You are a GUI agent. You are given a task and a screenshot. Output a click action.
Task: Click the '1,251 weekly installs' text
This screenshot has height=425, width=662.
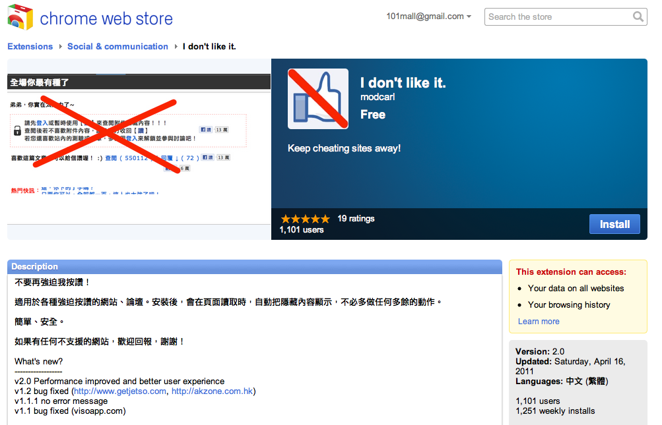point(555,411)
